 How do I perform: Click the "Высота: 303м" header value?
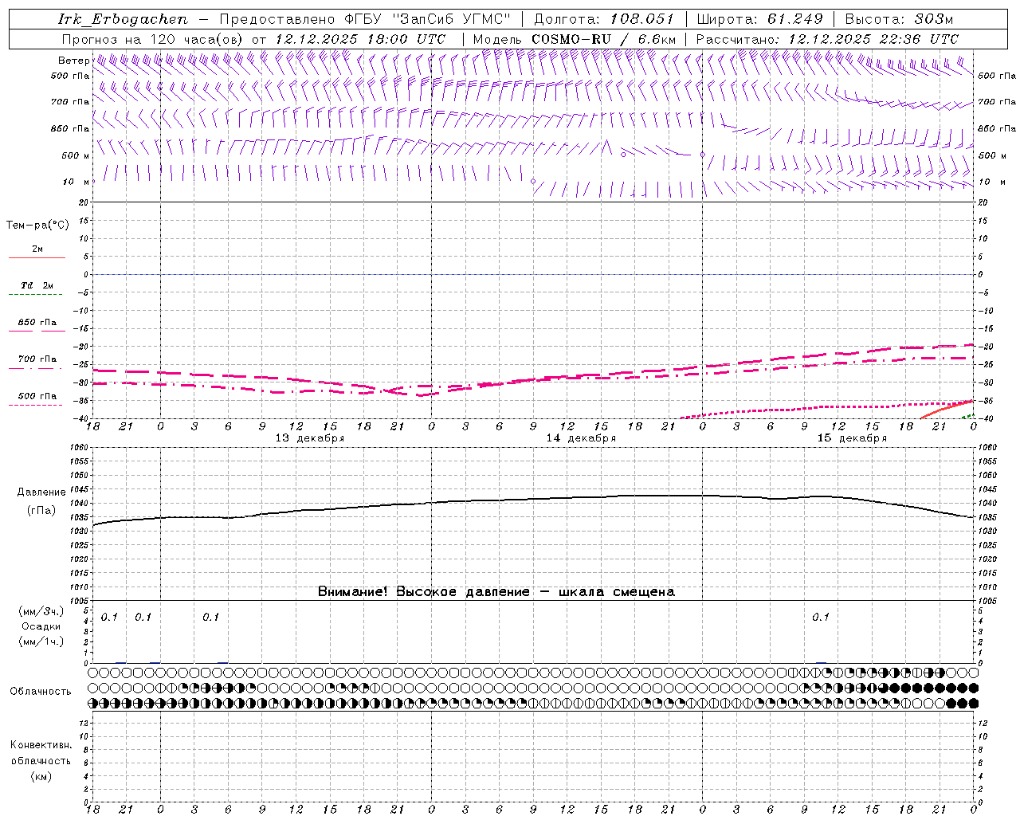tap(899, 19)
